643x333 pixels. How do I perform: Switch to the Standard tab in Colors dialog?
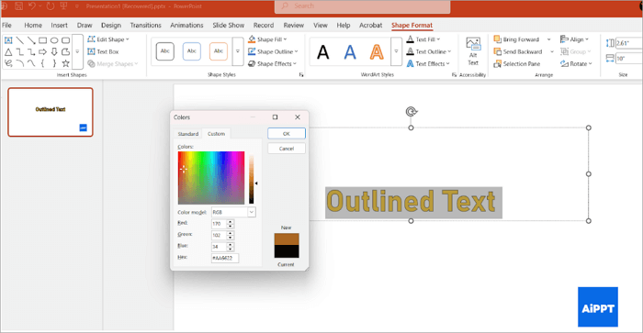pos(187,134)
